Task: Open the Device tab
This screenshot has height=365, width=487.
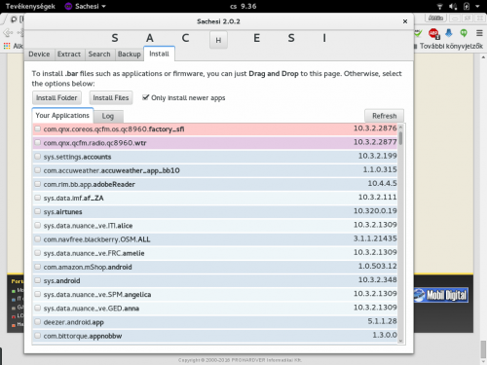Action: (x=39, y=55)
